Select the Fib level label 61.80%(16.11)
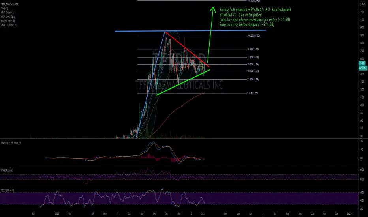 [253, 58]
